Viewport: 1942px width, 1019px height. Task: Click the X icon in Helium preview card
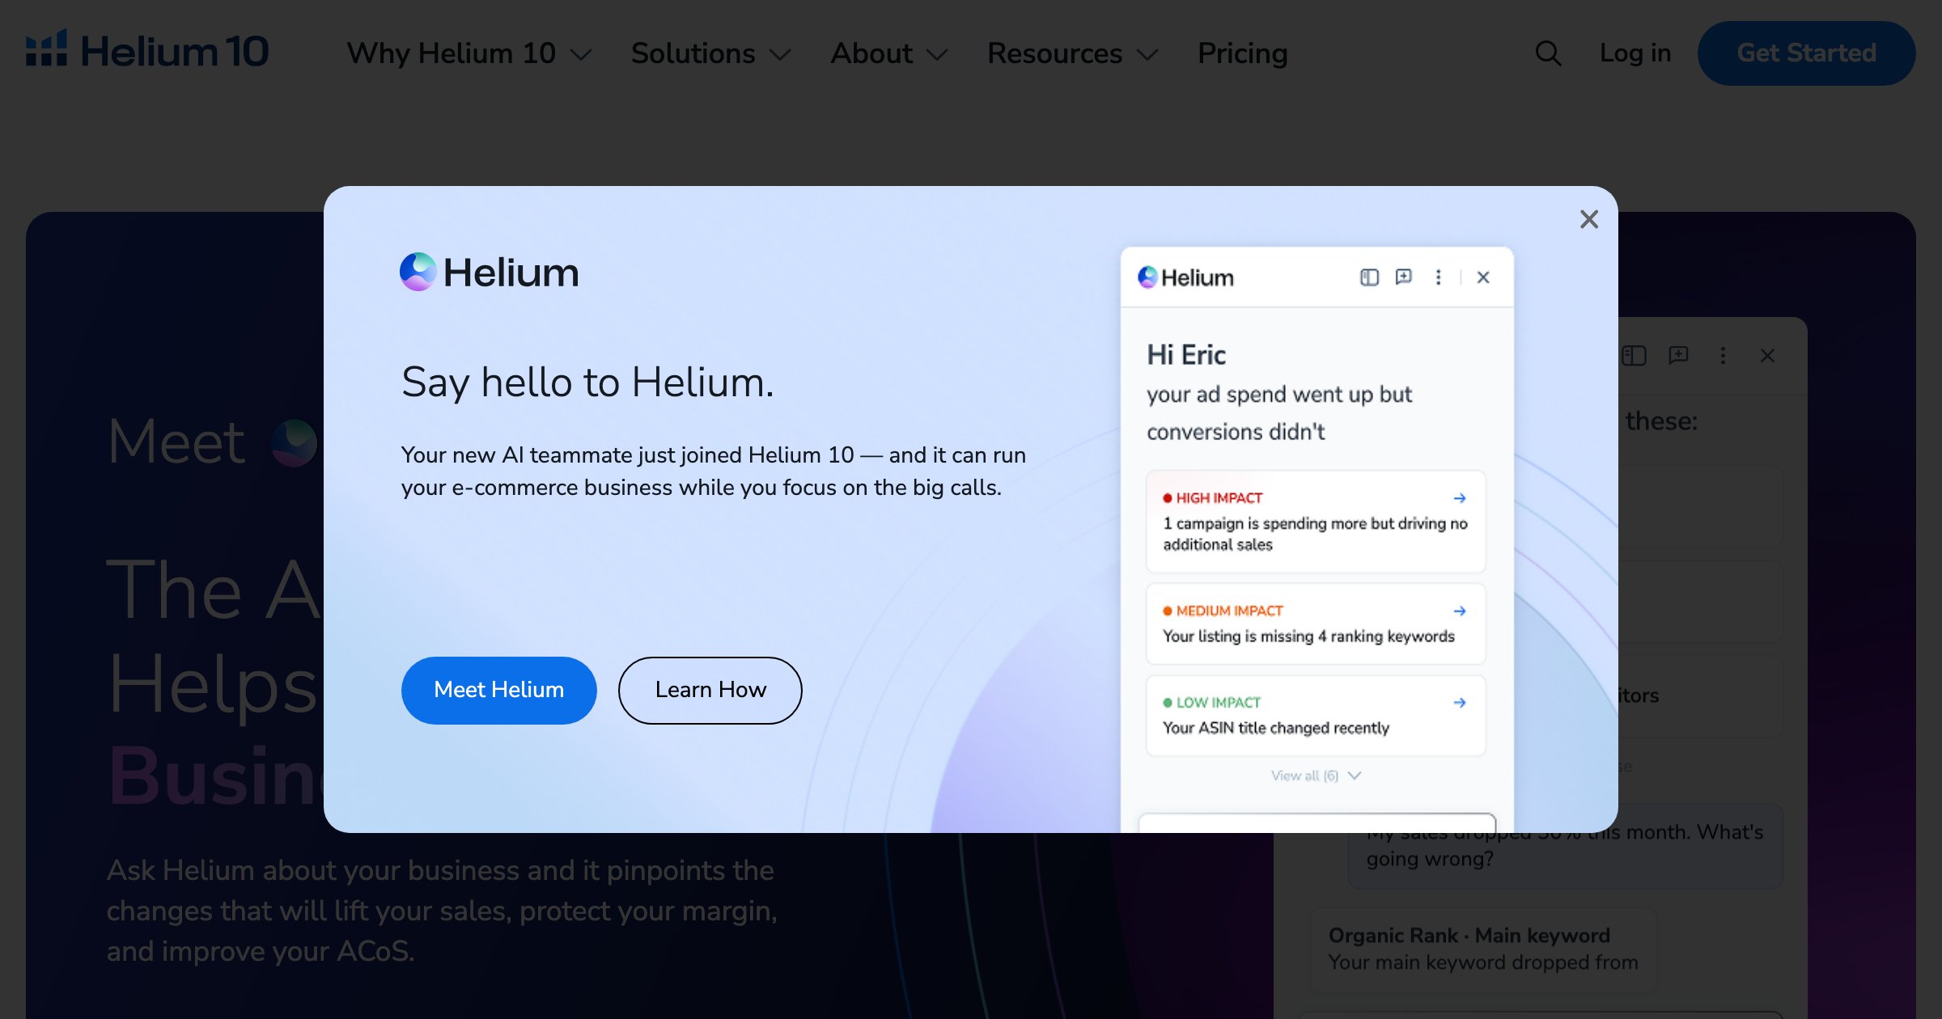click(1483, 277)
